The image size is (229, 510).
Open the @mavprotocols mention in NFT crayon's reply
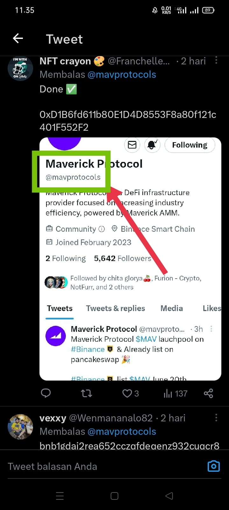coord(121,75)
